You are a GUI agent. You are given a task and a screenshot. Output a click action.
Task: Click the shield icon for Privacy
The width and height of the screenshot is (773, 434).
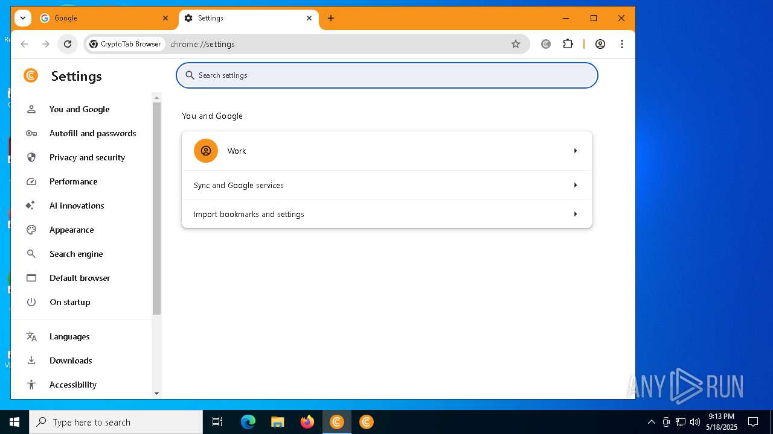pos(31,157)
